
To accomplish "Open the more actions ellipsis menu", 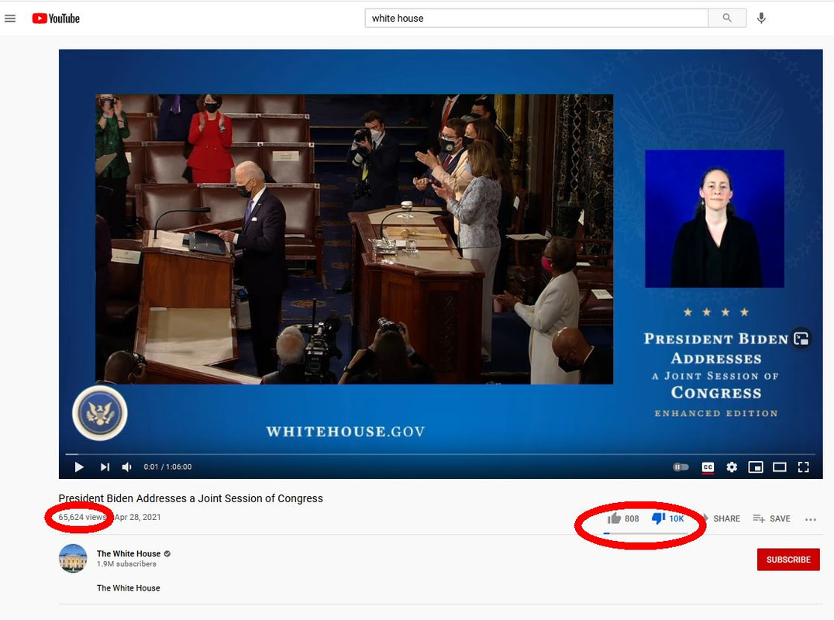I will 810,519.
